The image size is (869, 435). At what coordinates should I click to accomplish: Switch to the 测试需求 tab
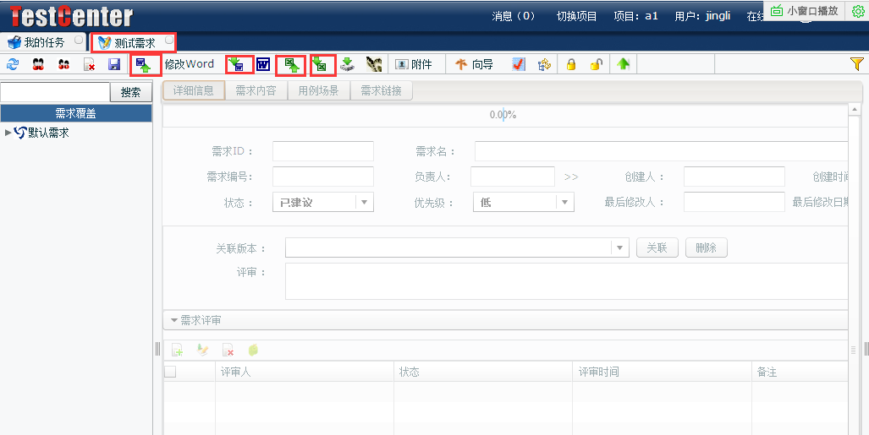[x=135, y=42]
